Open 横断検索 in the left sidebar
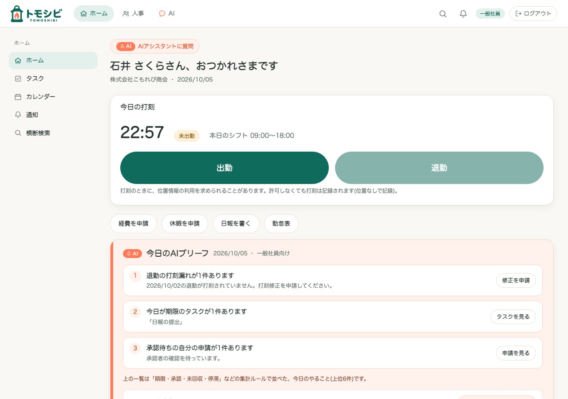 tap(53, 133)
